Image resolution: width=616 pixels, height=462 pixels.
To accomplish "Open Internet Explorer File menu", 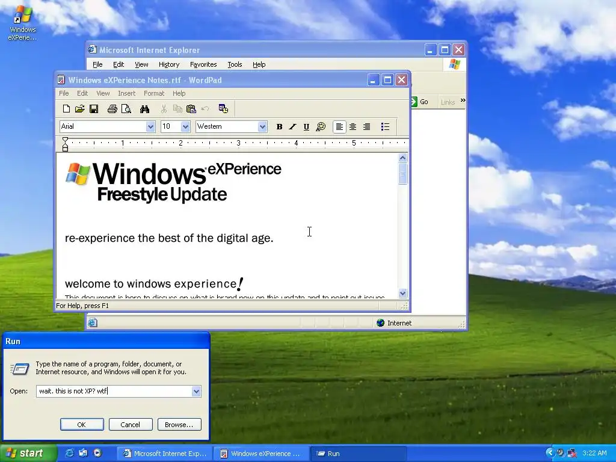I will click(x=97, y=64).
